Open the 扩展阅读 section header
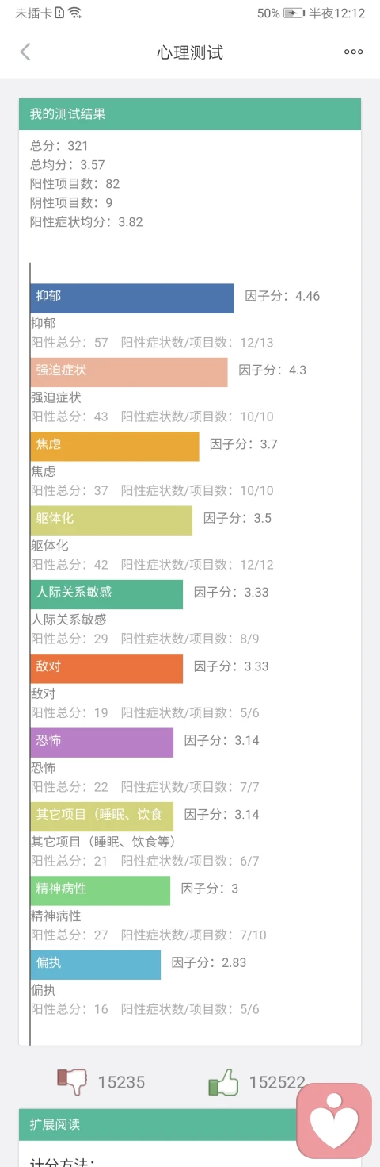Viewport: 380px width, 1167px height. tap(190, 1124)
